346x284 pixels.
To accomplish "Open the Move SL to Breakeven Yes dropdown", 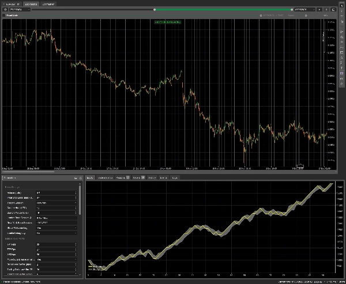I will click(x=57, y=259).
